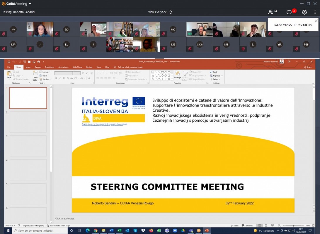The image size is (320, 234).
Task: Click the Paste button
Action: [x=9, y=75]
